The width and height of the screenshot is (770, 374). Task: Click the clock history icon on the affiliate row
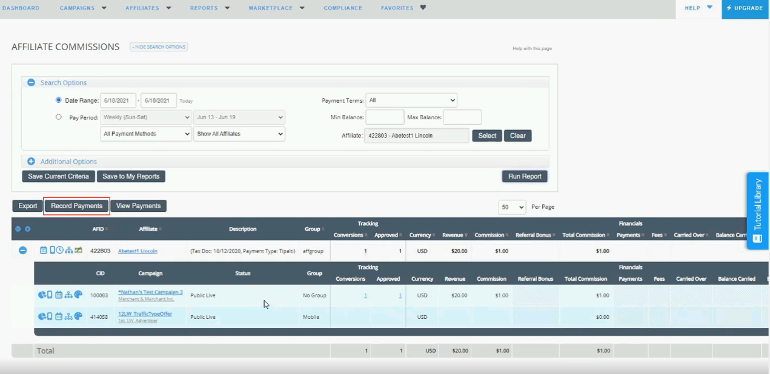coord(60,250)
